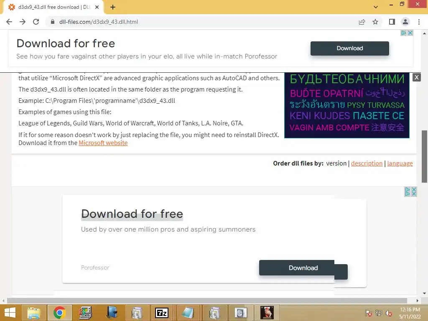The width and height of the screenshot is (428, 321).
Task: Click Download button in top banner
Action: (350, 48)
